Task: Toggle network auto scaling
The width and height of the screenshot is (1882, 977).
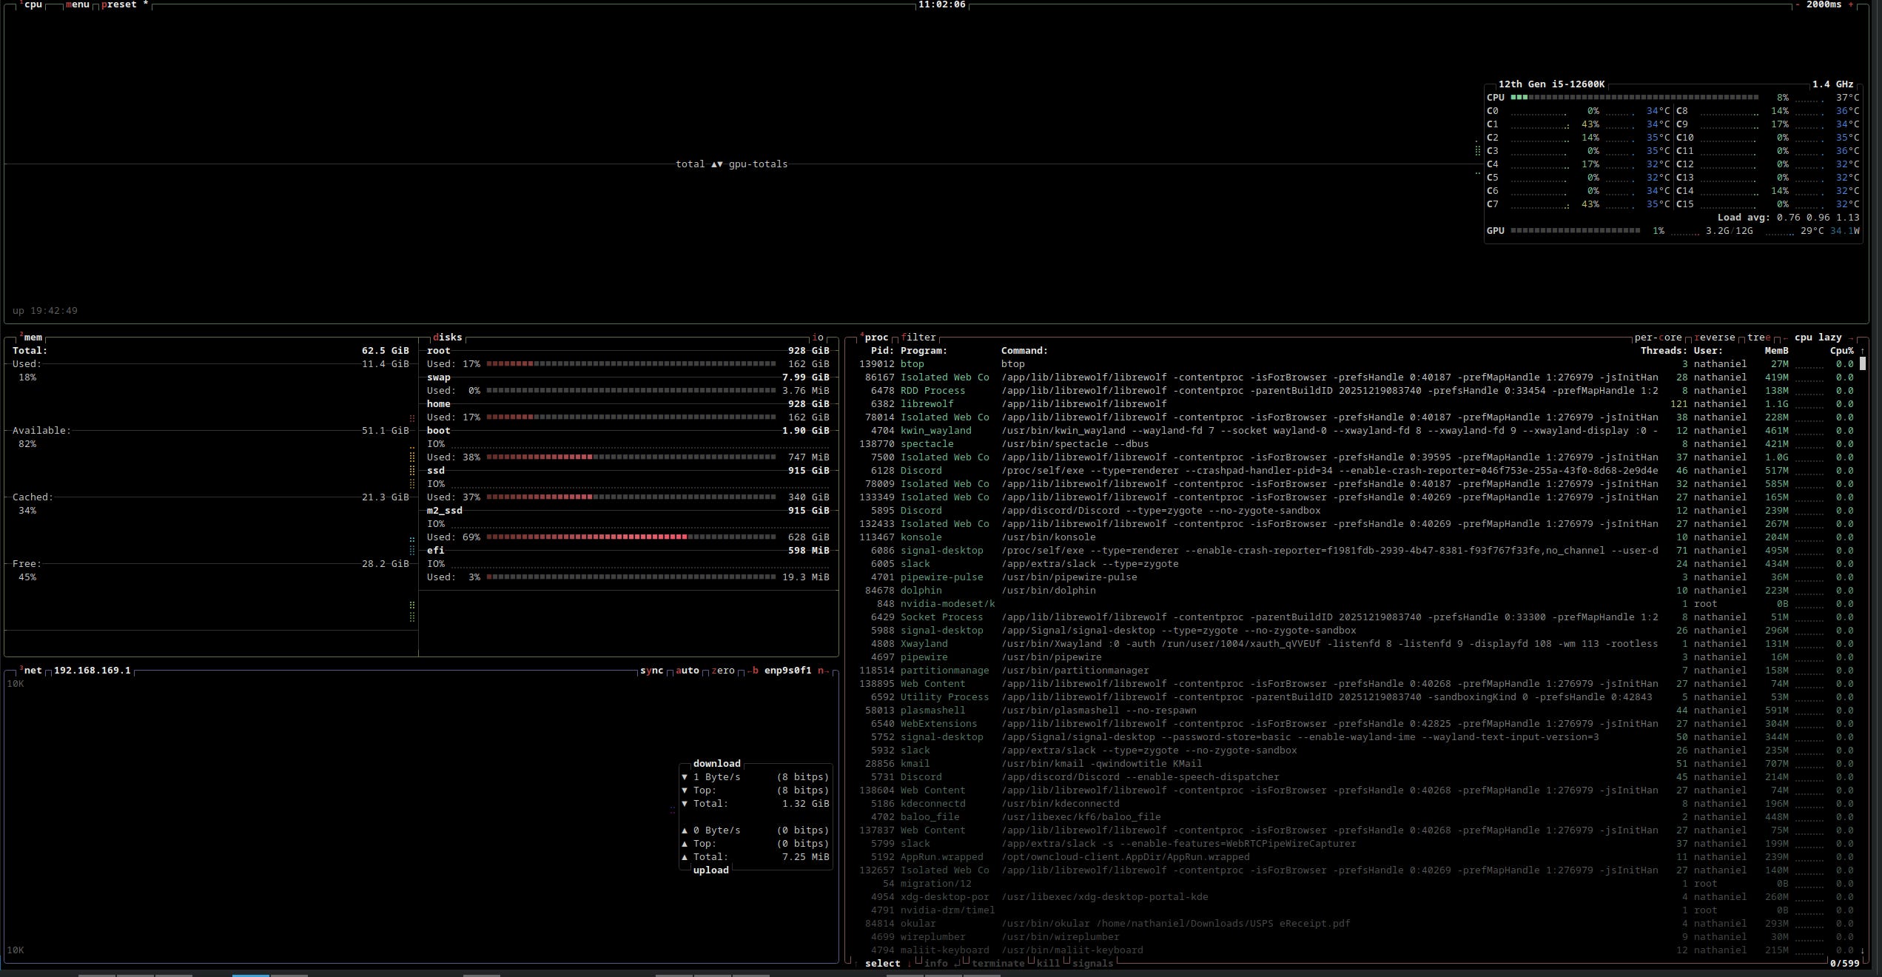Action: point(687,671)
